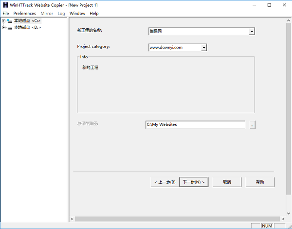Screen dimensions: 292x229
Task: Click the 下一步(N) next button
Action: point(194,182)
